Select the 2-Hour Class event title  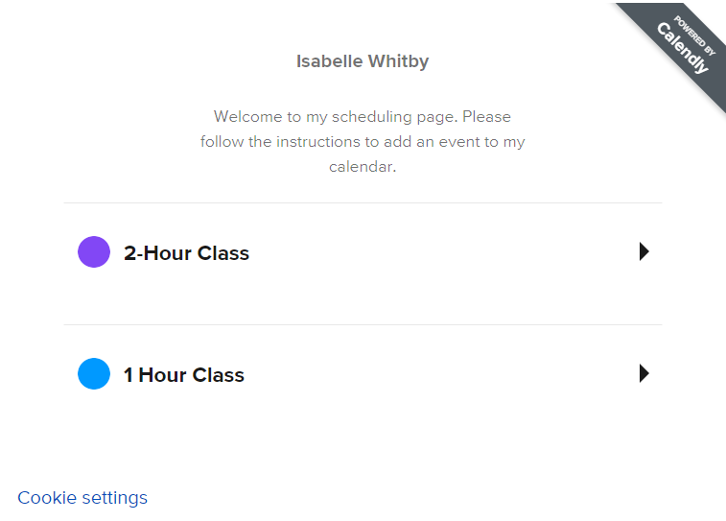[x=187, y=253]
